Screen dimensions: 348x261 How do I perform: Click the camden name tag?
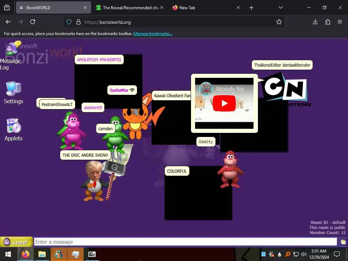tap(105, 128)
